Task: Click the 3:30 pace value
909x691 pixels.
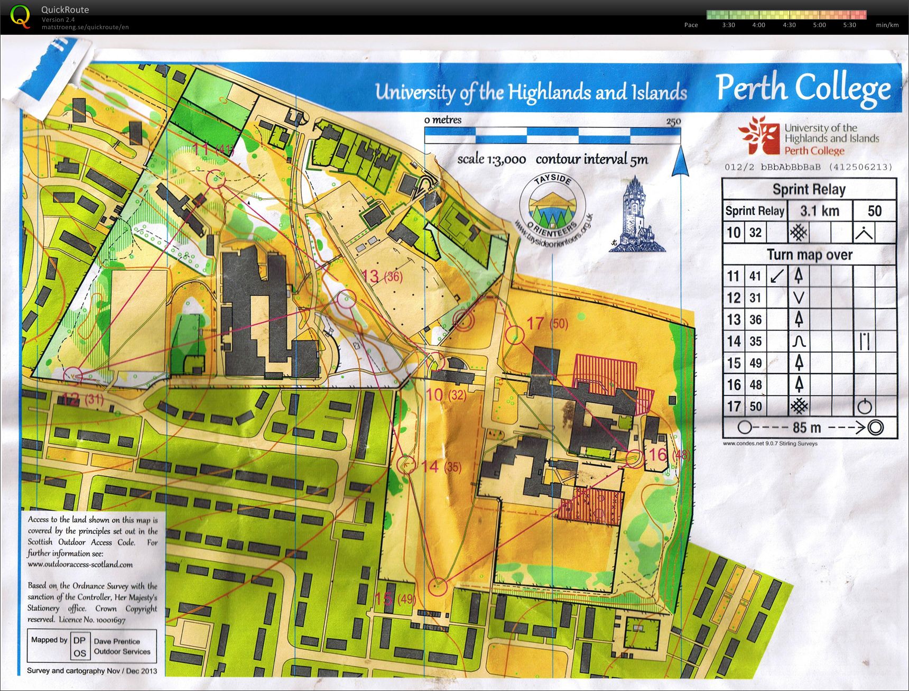Action: pos(729,25)
